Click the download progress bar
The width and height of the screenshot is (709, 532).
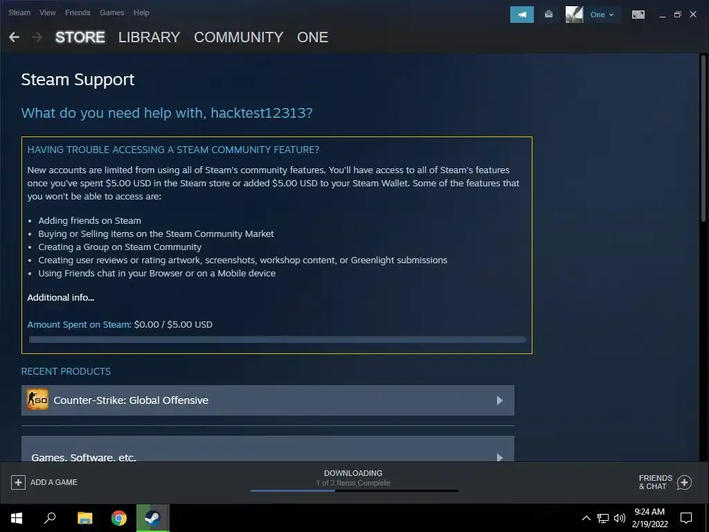point(354,490)
